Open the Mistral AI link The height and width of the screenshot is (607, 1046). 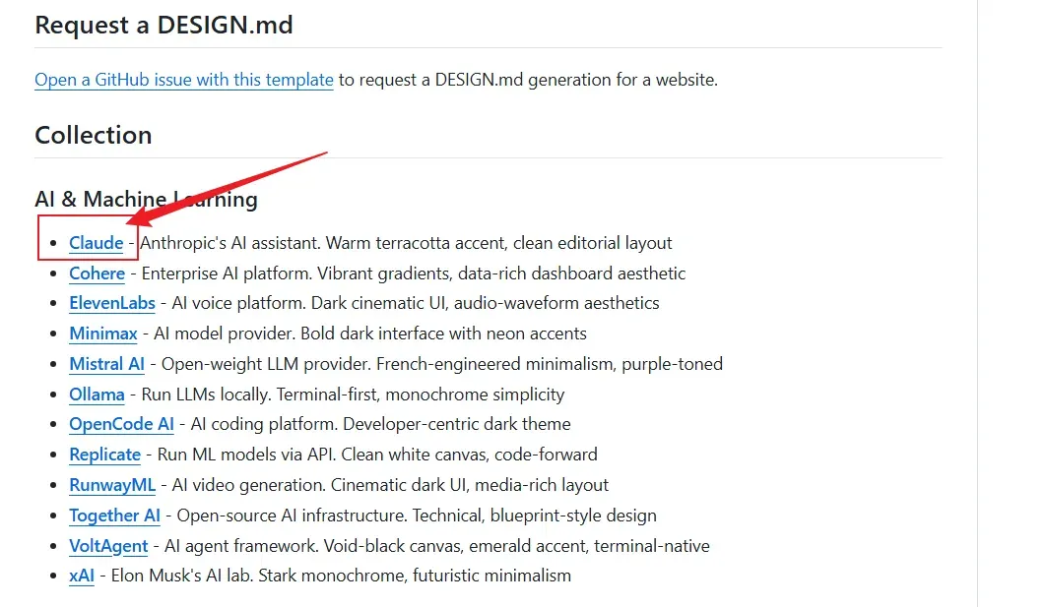[x=106, y=364]
